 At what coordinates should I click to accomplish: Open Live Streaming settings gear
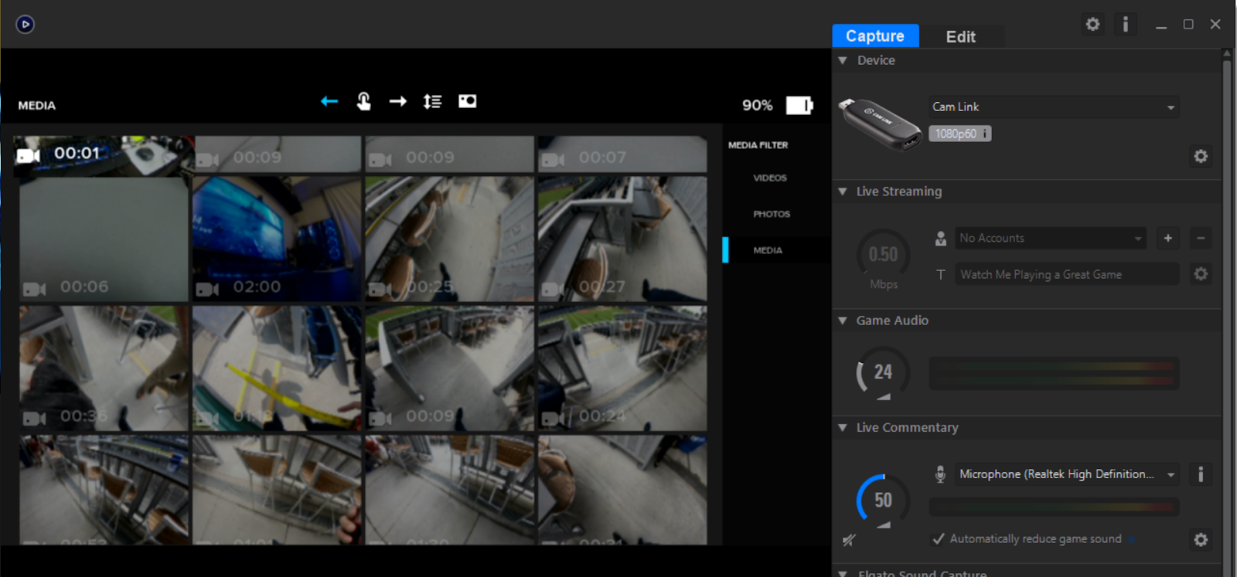coord(1201,274)
